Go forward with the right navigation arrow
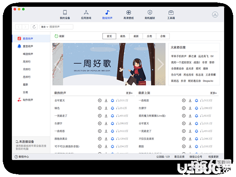The image size is (236, 177). pyautogui.click(x=25, y=27)
